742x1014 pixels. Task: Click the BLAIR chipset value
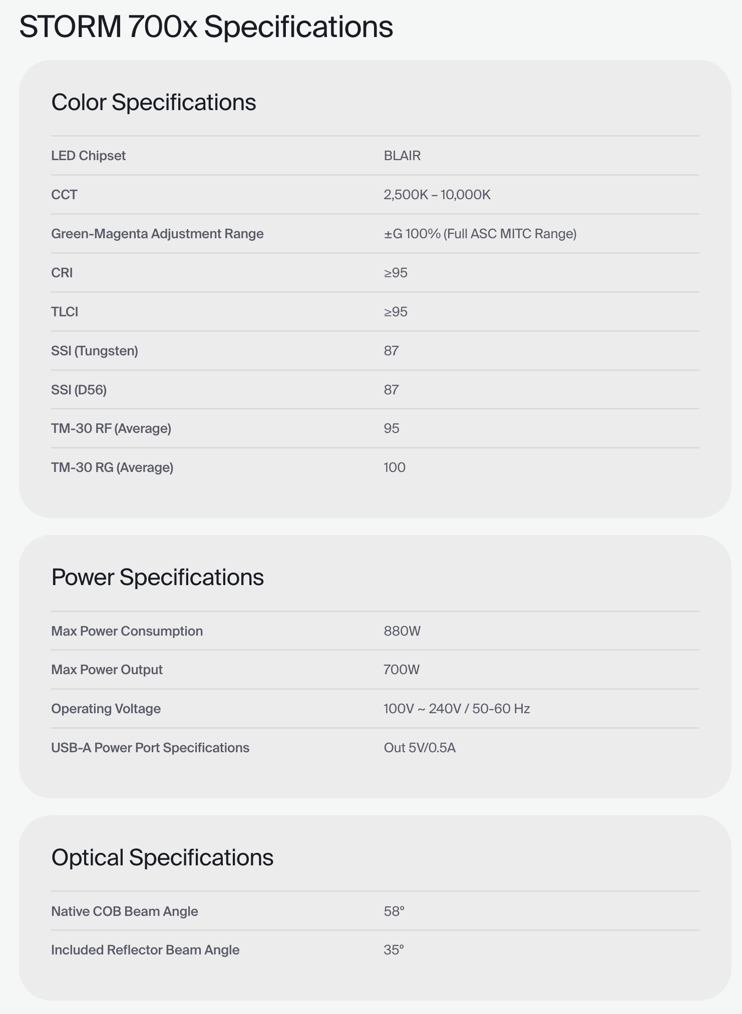tap(402, 156)
